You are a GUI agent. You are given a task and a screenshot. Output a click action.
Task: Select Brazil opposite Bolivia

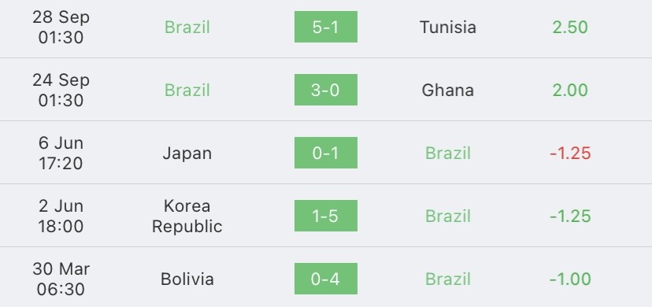pyautogui.click(x=448, y=279)
